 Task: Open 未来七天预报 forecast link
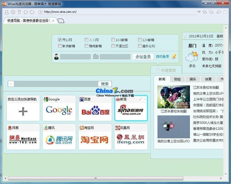(212, 66)
